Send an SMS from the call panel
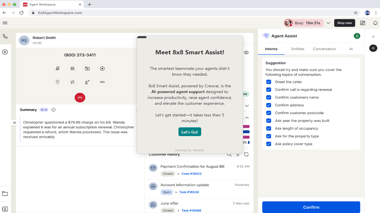The height and width of the screenshot is (213, 380). tap(102, 82)
